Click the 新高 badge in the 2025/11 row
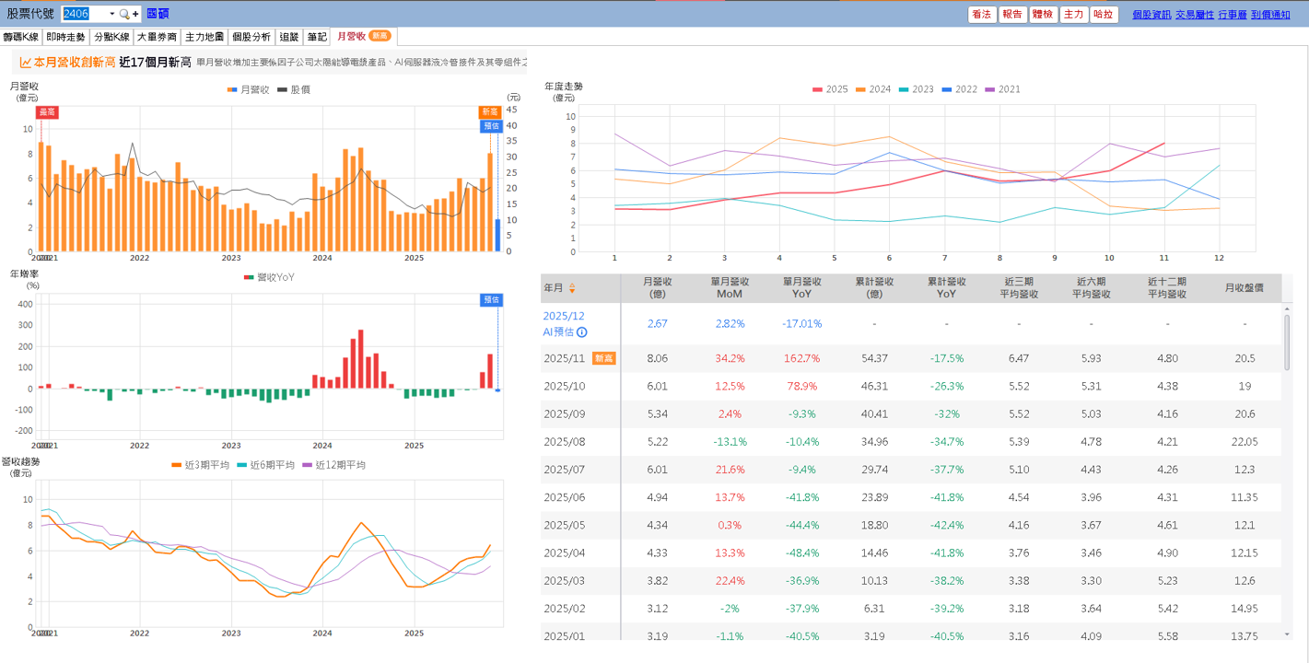The height and width of the screenshot is (663, 1309). [604, 358]
